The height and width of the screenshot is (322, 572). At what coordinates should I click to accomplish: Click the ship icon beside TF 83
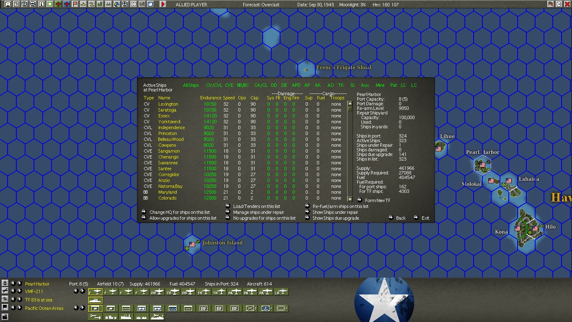tap(5, 299)
